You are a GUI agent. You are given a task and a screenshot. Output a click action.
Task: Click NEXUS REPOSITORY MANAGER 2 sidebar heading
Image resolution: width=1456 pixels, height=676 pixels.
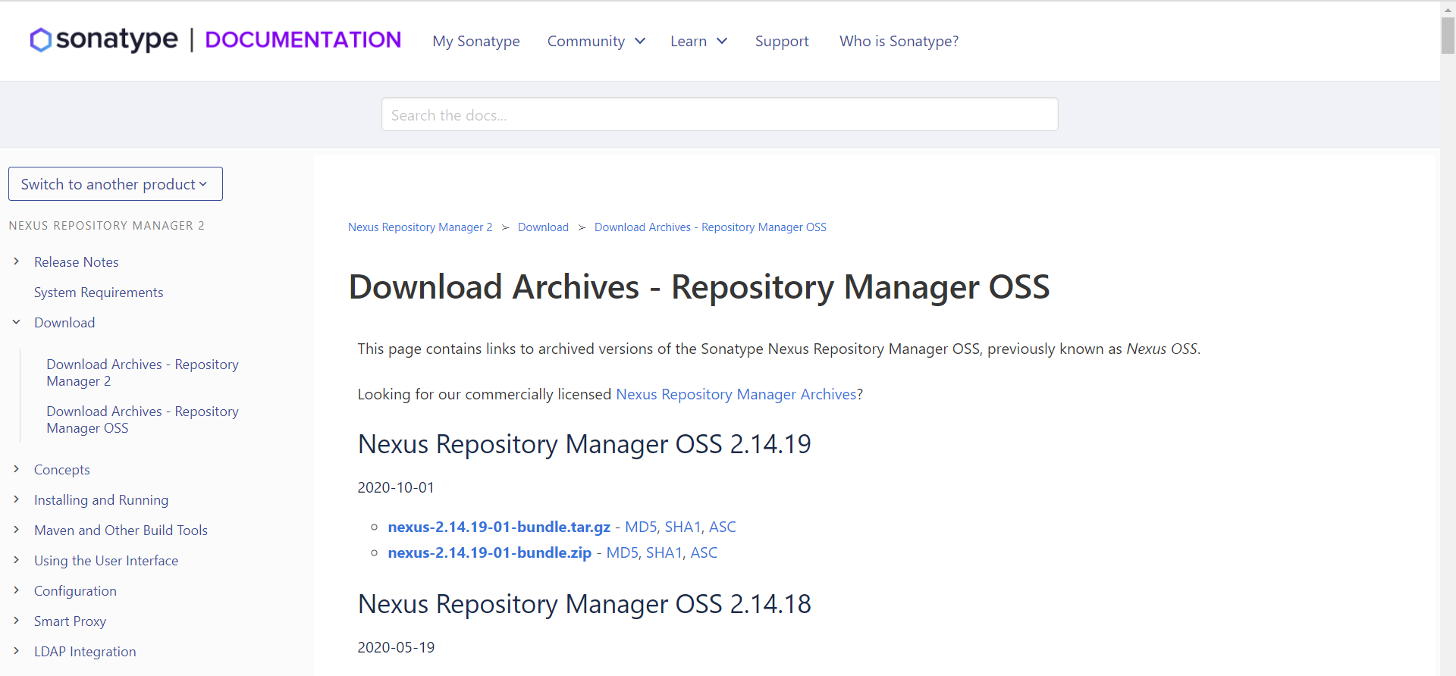(x=107, y=226)
